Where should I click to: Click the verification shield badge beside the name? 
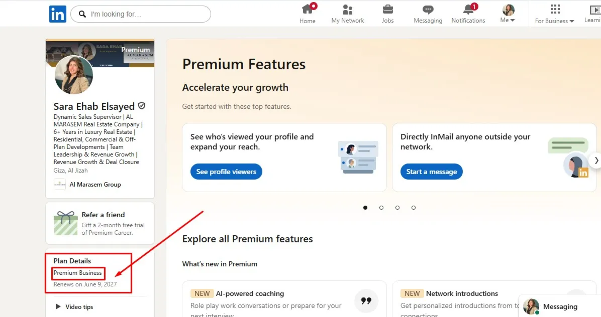(142, 105)
